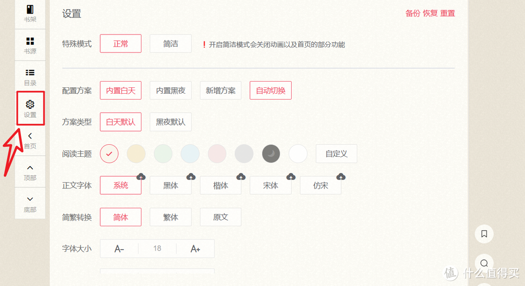
Task: Click the search magnifier icon button
Action: 484,263
